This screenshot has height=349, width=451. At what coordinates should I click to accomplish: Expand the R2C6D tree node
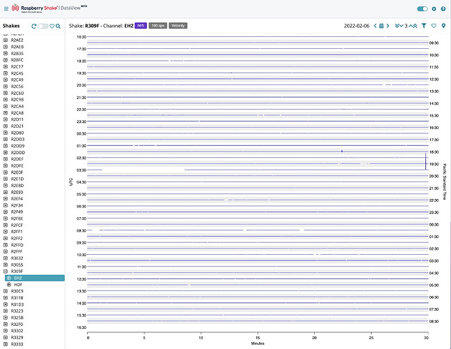click(x=5, y=93)
